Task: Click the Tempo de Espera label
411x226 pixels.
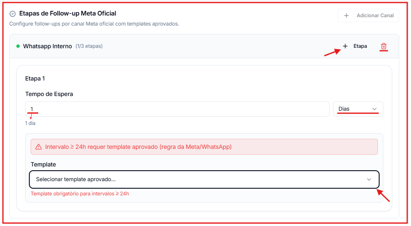Action: pos(49,94)
